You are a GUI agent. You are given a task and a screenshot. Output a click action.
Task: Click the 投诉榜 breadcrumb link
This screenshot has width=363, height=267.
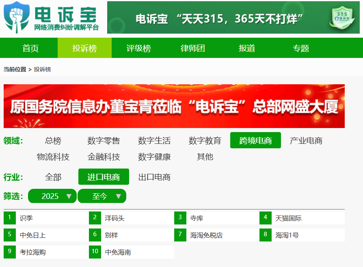point(42,69)
